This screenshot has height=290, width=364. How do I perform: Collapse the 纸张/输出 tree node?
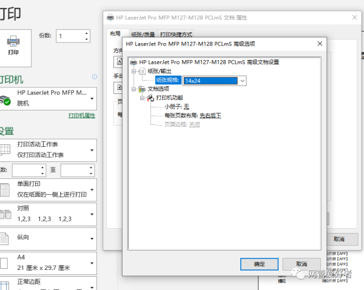133,71
